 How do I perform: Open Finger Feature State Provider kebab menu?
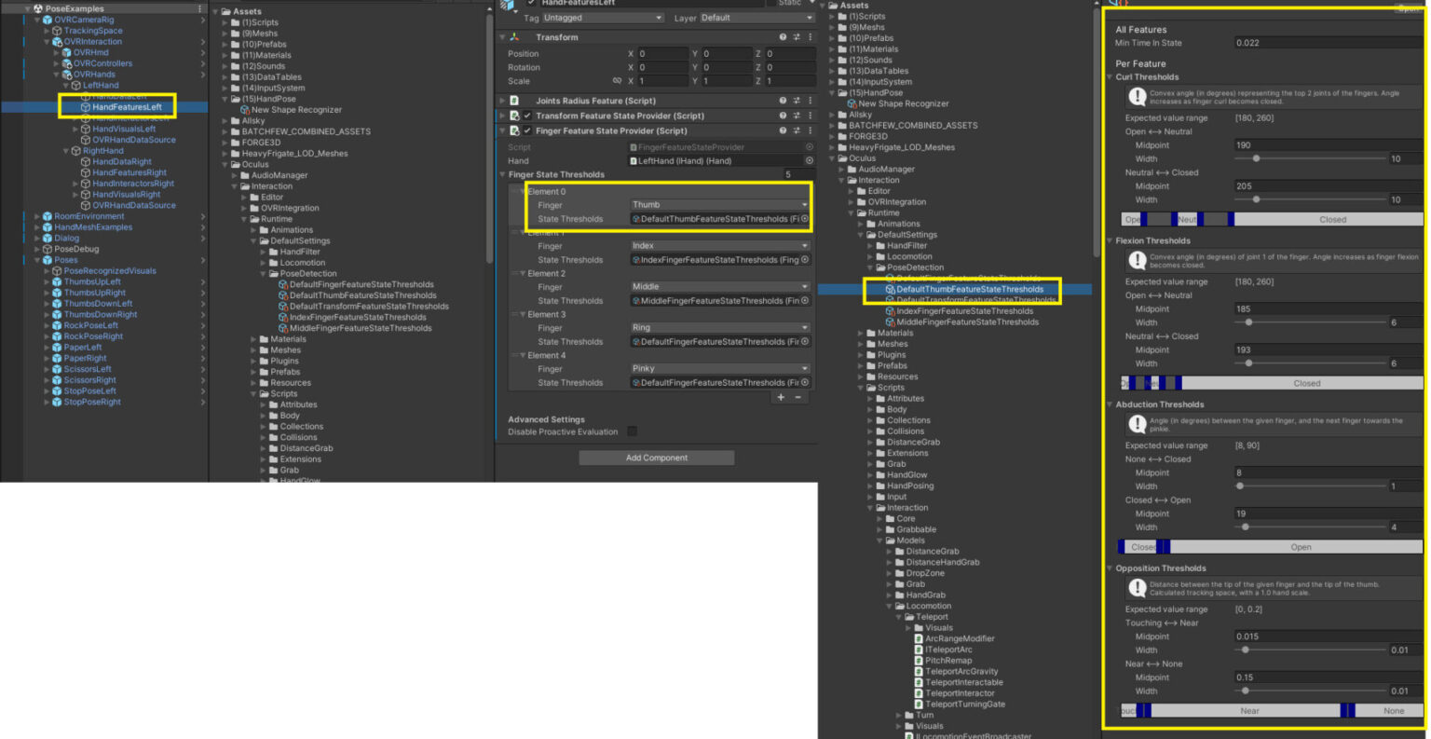[809, 131]
